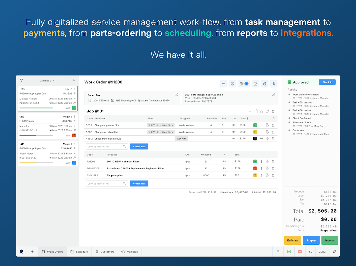Toggle yellow clock status for Change air cabin filter
Screen dimensions: 356x266
click(255, 132)
